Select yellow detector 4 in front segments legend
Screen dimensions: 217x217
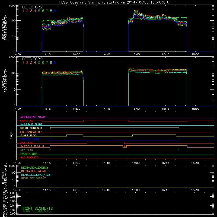click(35, 11)
